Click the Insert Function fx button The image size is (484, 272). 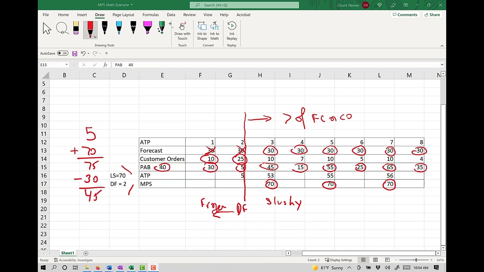(x=105, y=65)
